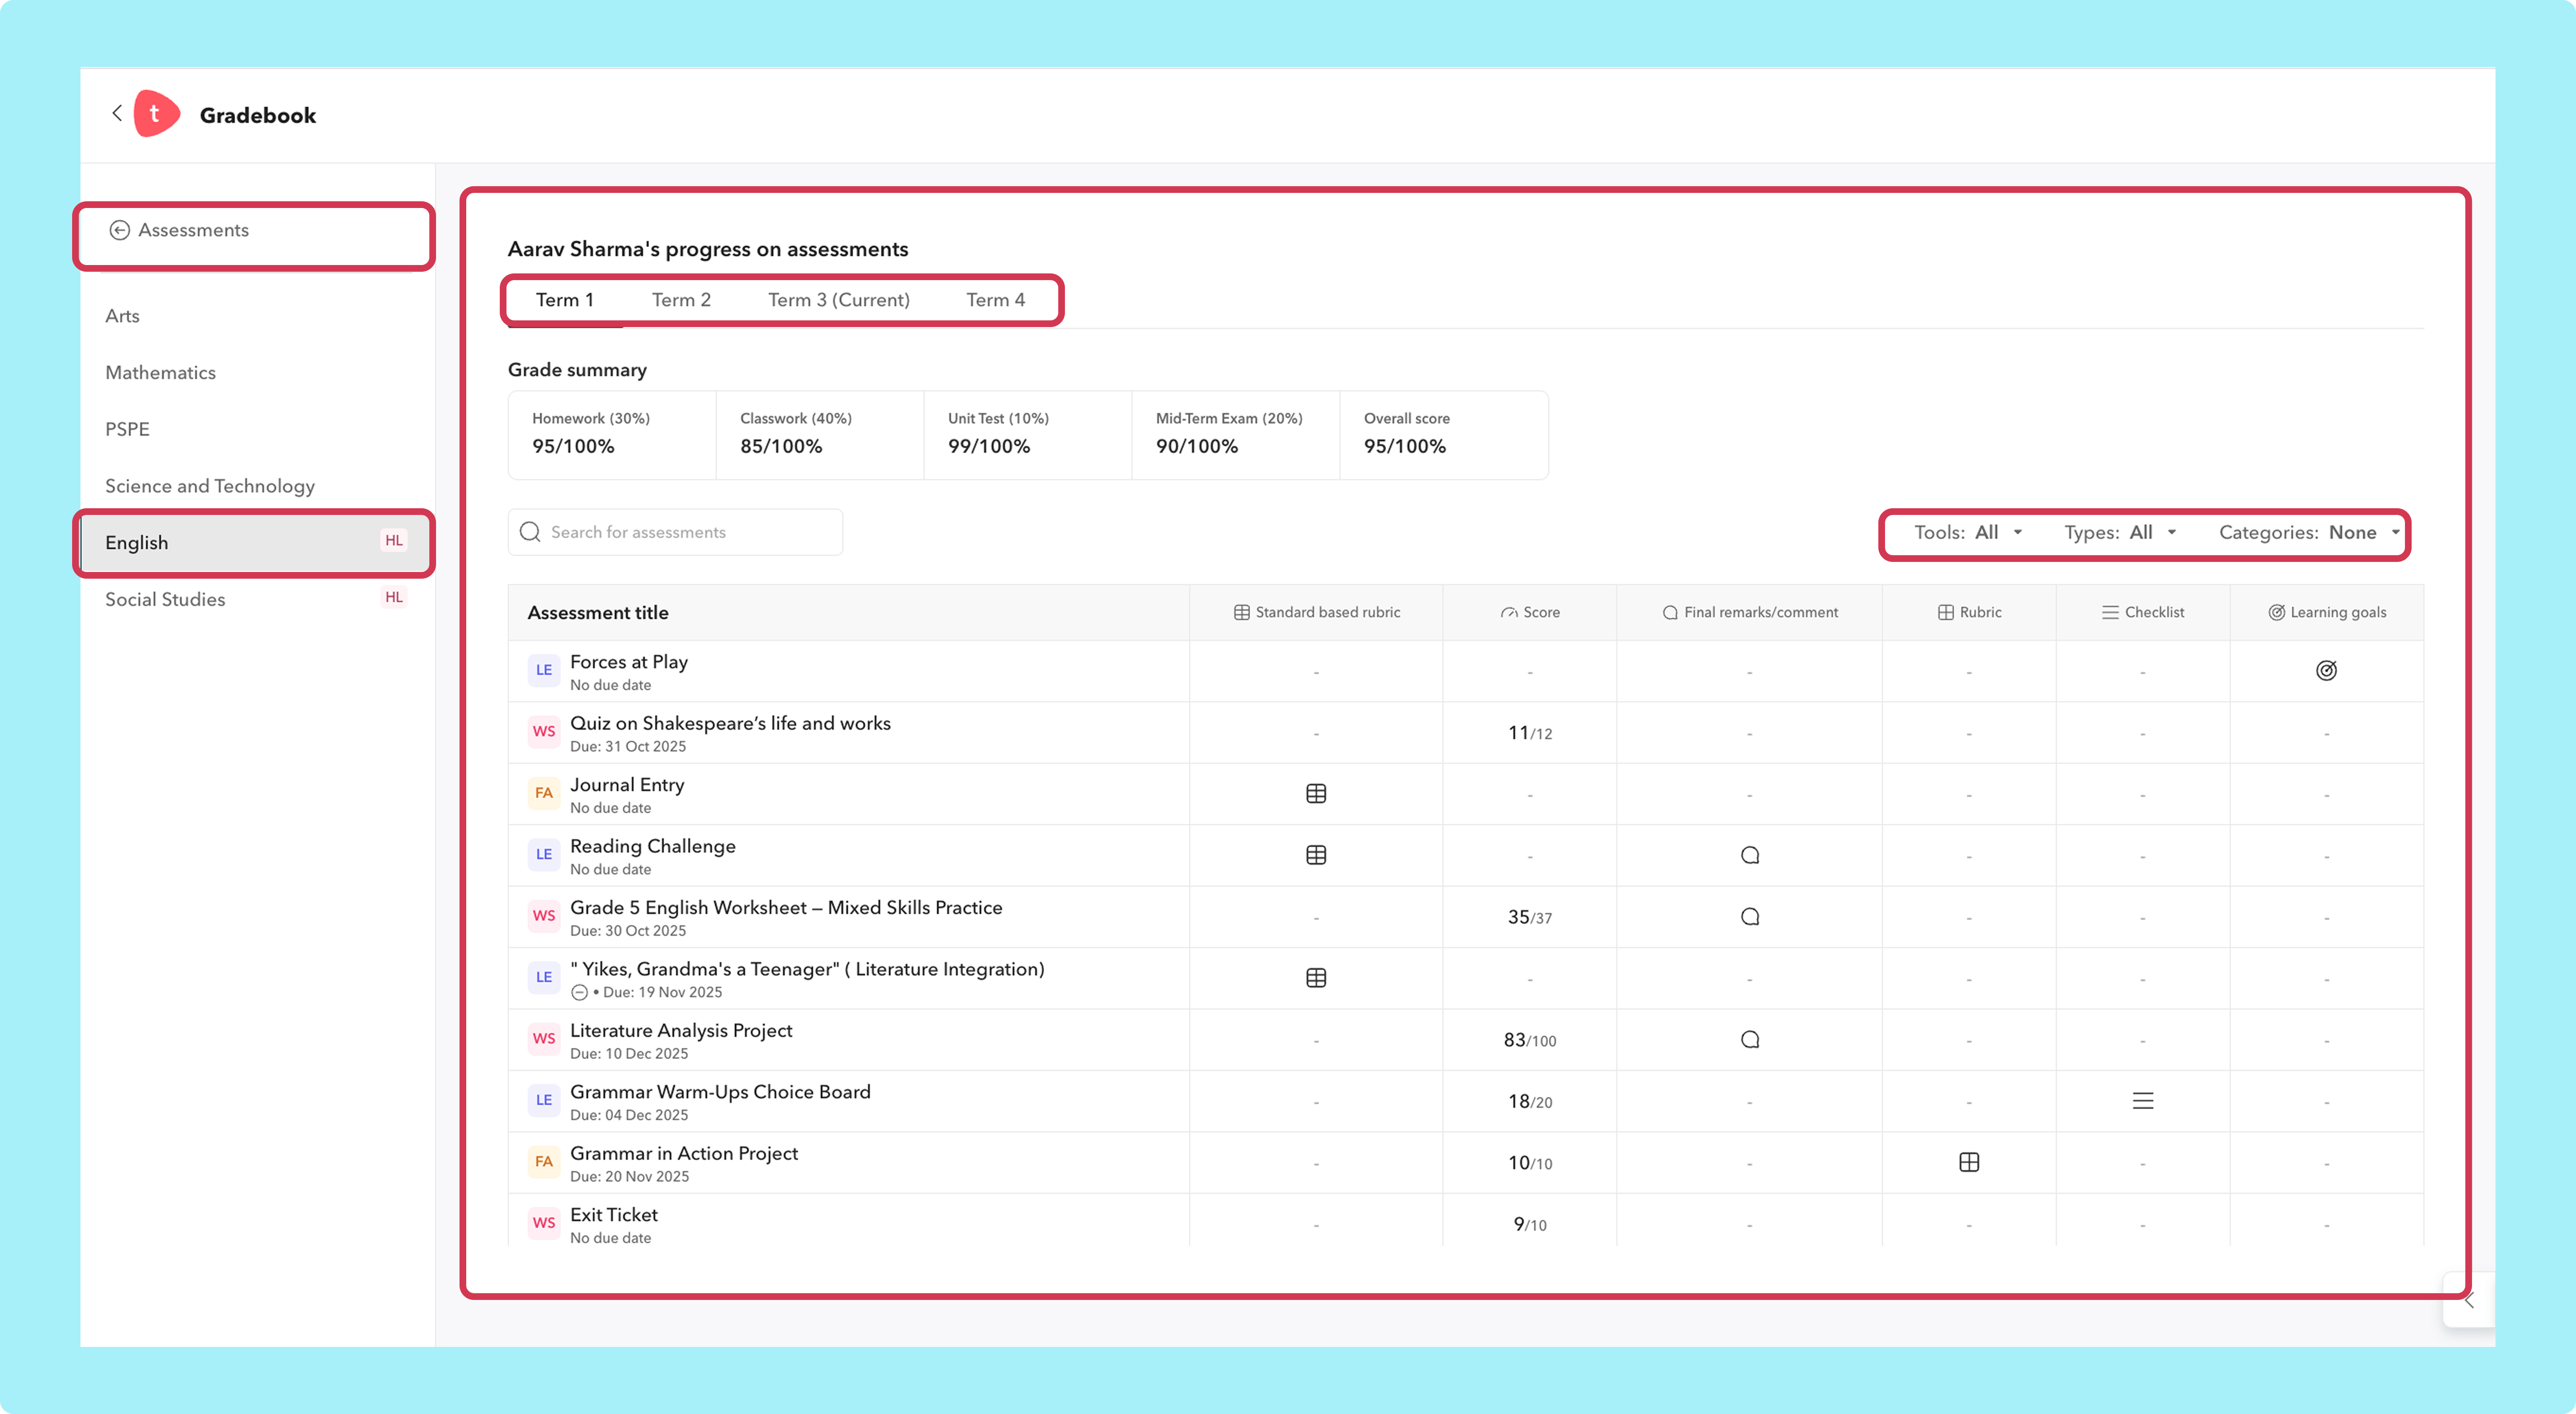The width and height of the screenshot is (2576, 1414).
Task: Click the Assessments back-arrow circle icon
Action: click(119, 230)
